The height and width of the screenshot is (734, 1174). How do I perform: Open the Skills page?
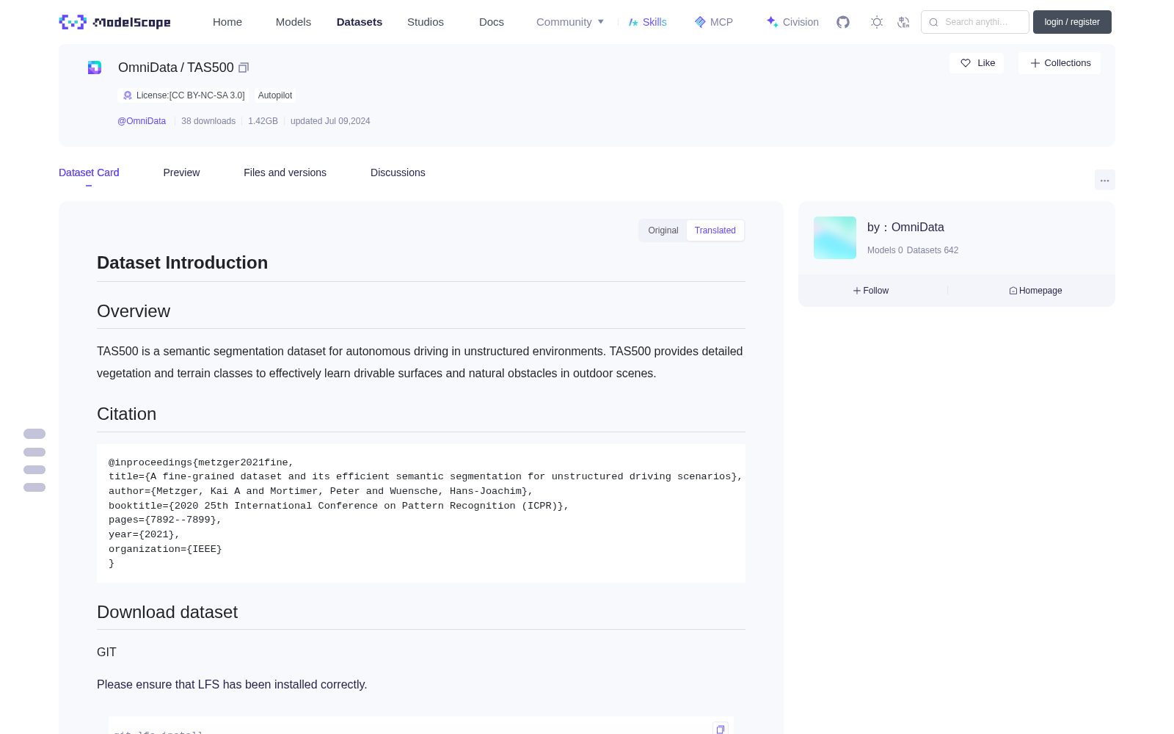[647, 22]
